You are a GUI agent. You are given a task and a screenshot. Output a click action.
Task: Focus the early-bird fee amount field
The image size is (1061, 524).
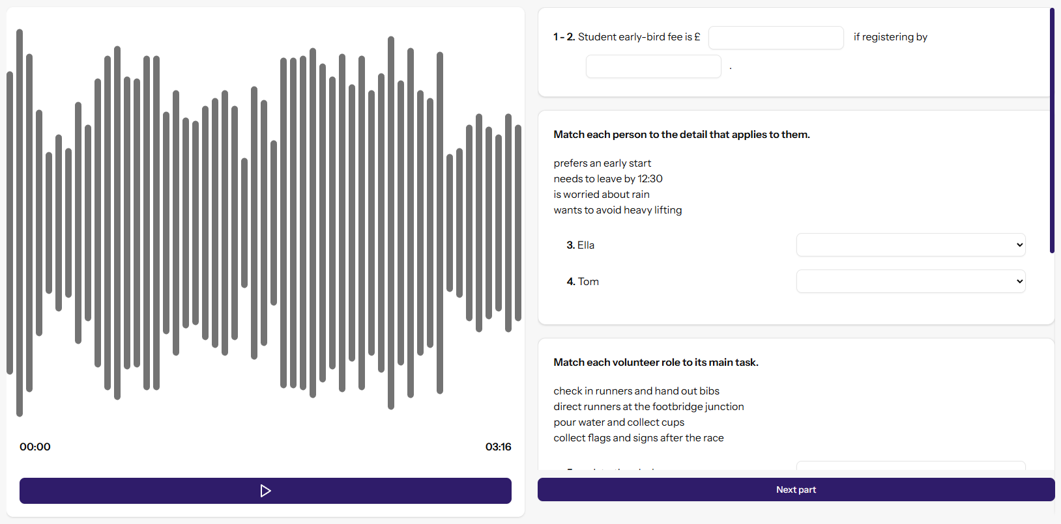click(776, 38)
